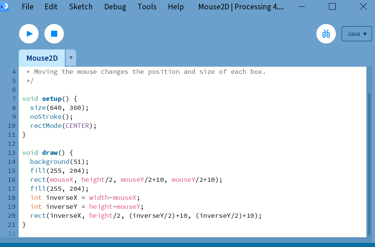This screenshot has width=375, height=247.
Task: Click the closing comment '*/' on line 5
Action: 30,81
